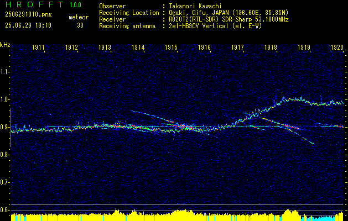Click the Receiver label
The height and width of the screenshot is (221, 348).
click(x=112, y=19)
